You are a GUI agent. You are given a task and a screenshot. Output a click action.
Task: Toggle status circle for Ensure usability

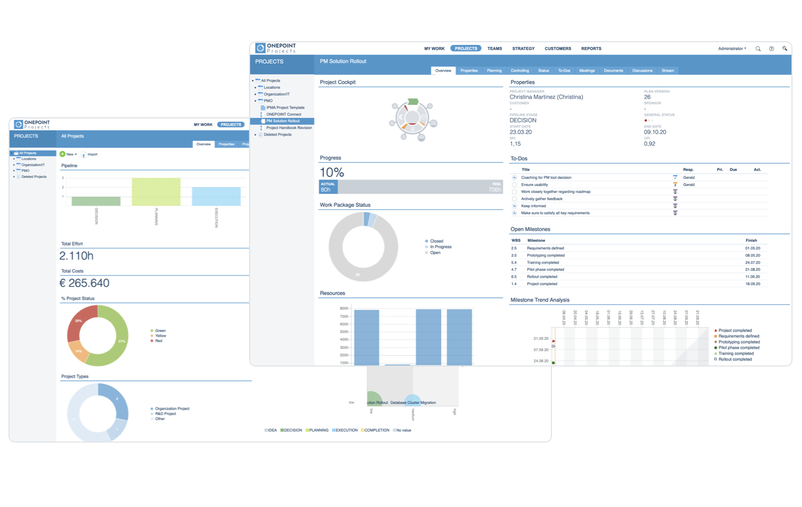coord(514,185)
